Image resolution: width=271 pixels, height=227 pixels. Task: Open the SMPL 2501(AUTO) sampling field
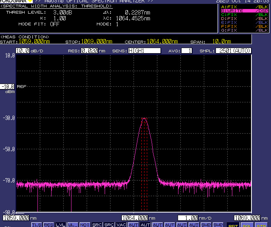point(234,51)
